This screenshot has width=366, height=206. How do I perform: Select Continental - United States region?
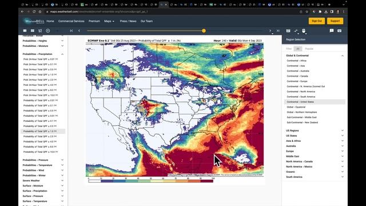pos(315,102)
